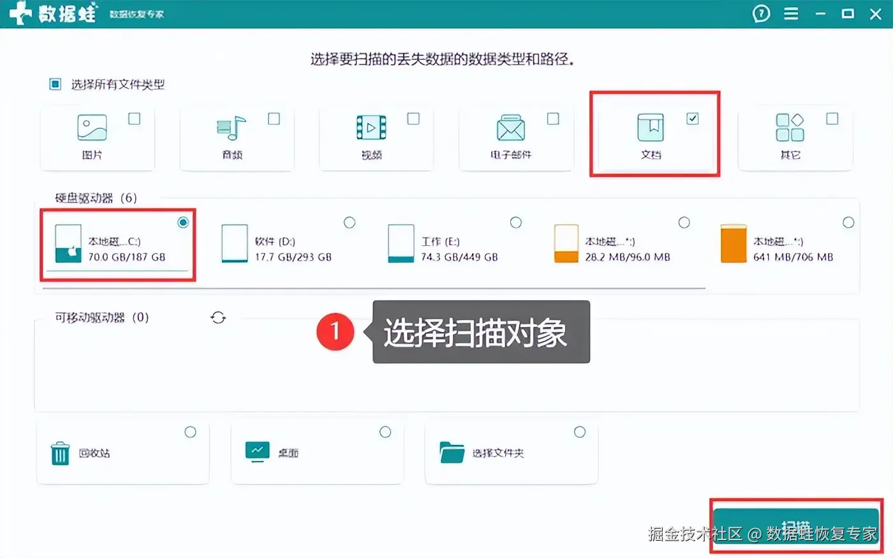The image size is (893, 558).
Task: Check the 视频 file type checkbox
Action: (413, 119)
